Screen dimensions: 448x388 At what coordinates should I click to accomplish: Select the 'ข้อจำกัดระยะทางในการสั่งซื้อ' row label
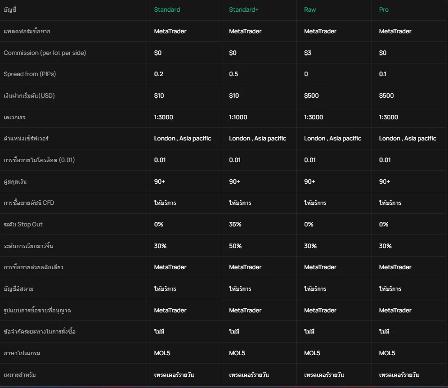tap(40, 332)
